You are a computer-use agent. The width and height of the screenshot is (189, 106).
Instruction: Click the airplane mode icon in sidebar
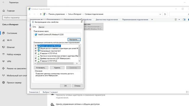tap(4, 68)
